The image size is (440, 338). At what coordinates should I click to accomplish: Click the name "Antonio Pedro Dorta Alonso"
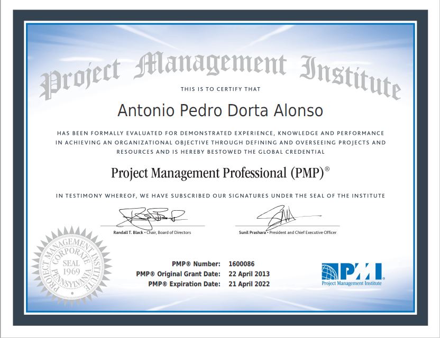[x=221, y=110]
